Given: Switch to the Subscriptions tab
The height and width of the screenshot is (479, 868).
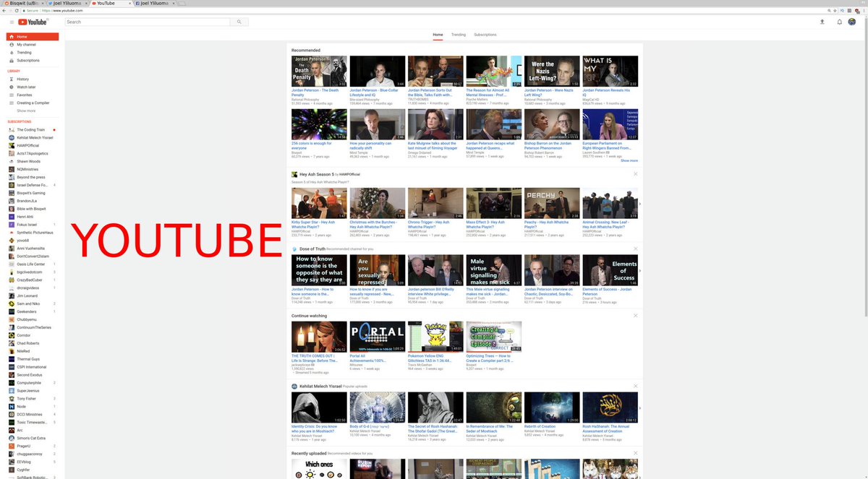Looking at the screenshot, I should [x=485, y=34].
